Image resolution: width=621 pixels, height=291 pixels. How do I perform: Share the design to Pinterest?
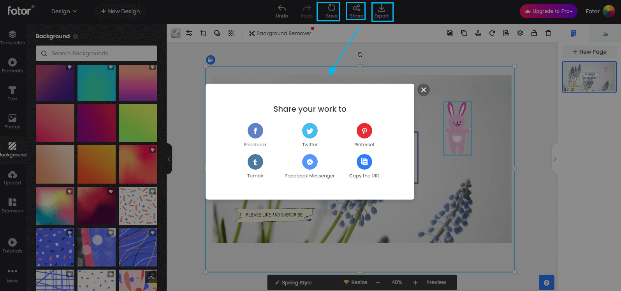click(x=364, y=131)
